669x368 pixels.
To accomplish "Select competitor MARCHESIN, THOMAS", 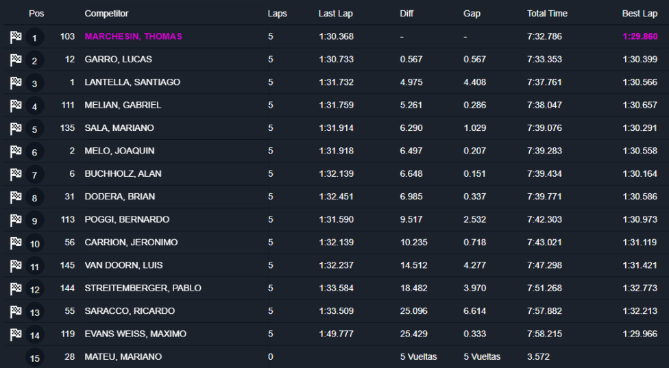I will [x=133, y=36].
